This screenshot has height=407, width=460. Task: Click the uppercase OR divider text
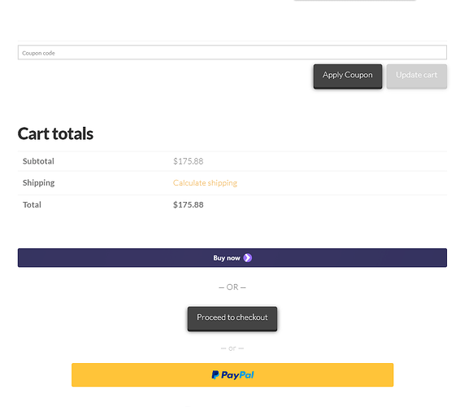tap(232, 287)
